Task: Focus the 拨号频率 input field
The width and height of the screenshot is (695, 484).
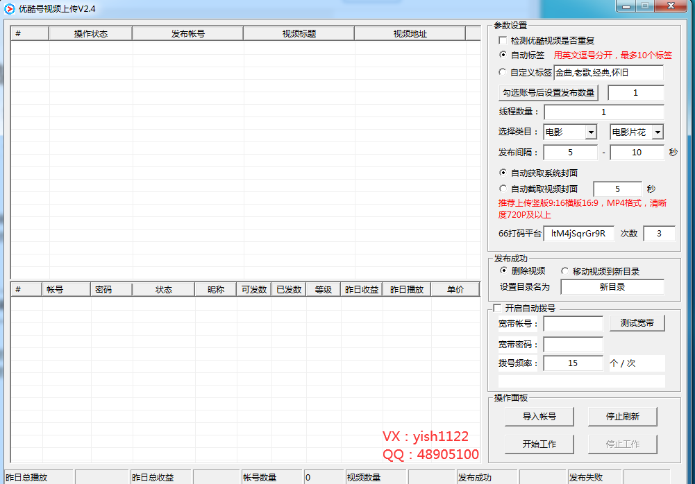Action: click(x=573, y=363)
